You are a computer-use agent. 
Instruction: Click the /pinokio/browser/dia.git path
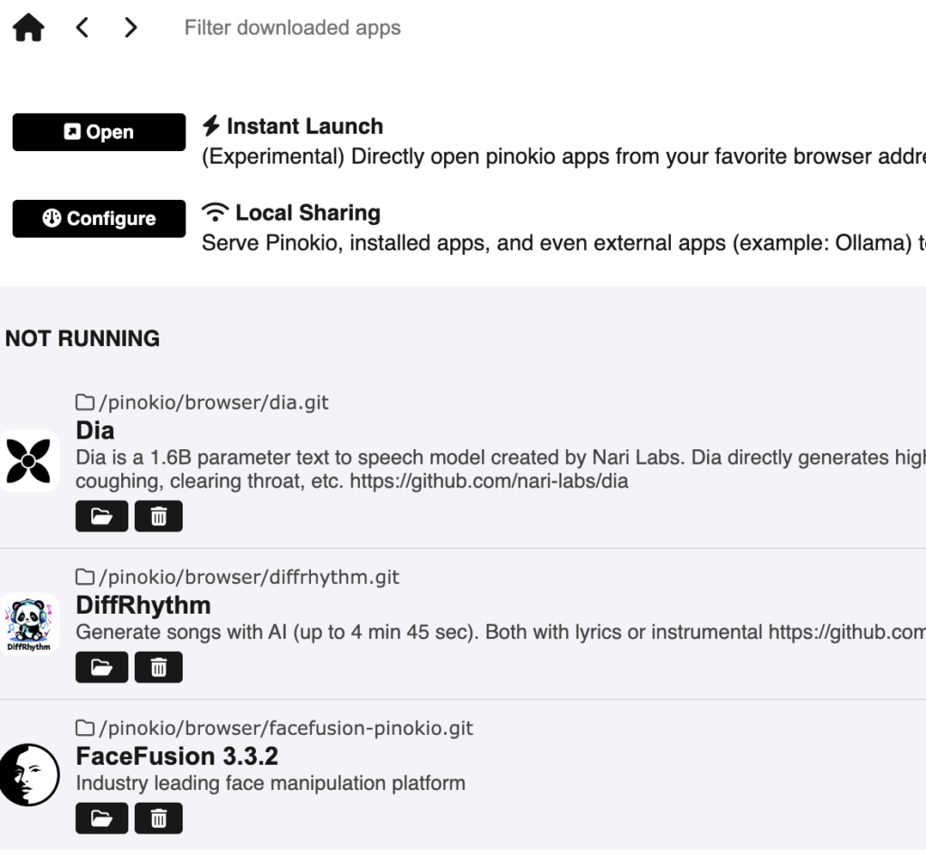[213, 402]
